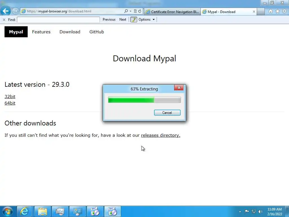The width and height of the screenshot is (289, 217).
Task: Restore down the browser window
Action: pyautogui.click(x=272, y=3)
